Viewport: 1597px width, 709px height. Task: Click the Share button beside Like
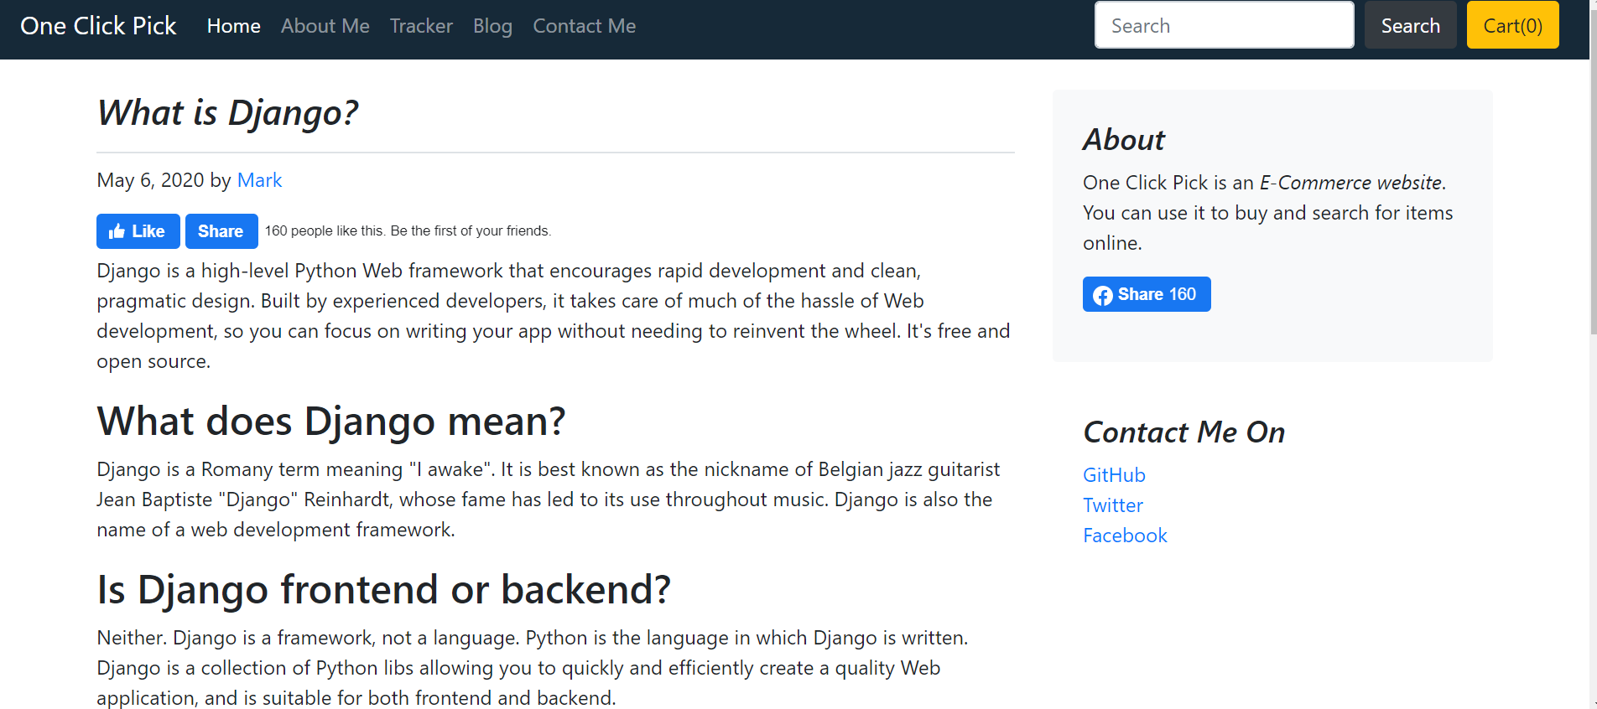tap(221, 231)
